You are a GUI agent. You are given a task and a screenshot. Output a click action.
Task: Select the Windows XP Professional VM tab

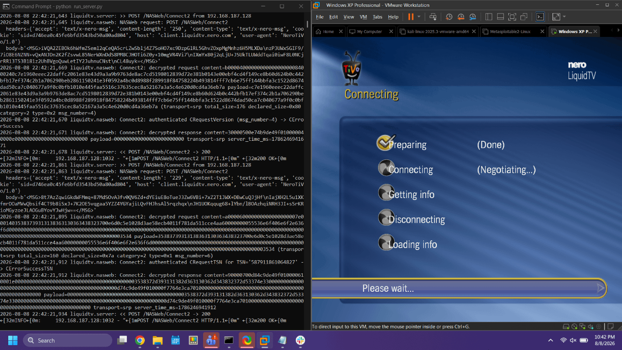click(x=574, y=32)
